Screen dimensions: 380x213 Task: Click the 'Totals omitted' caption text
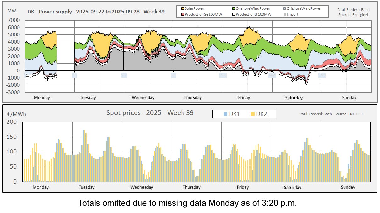click(x=187, y=203)
